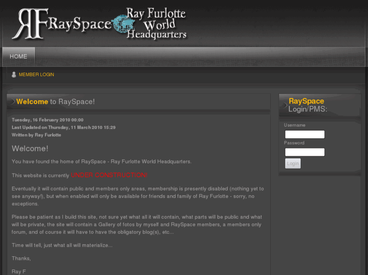
Task: Open the MEMBER LOGIN link
Action: [36, 74]
